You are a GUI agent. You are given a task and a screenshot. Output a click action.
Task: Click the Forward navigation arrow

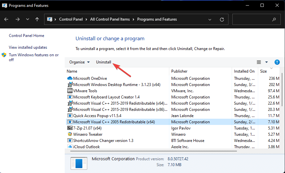coord(17,19)
